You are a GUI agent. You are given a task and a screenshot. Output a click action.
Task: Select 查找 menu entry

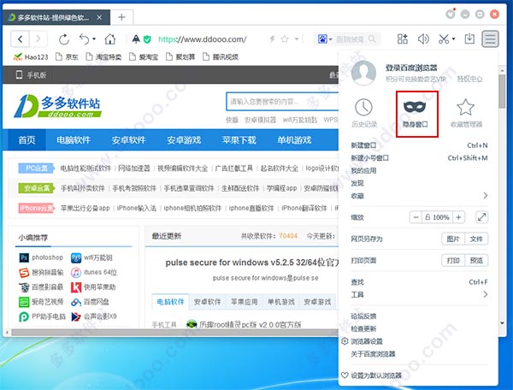[x=419, y=281]
